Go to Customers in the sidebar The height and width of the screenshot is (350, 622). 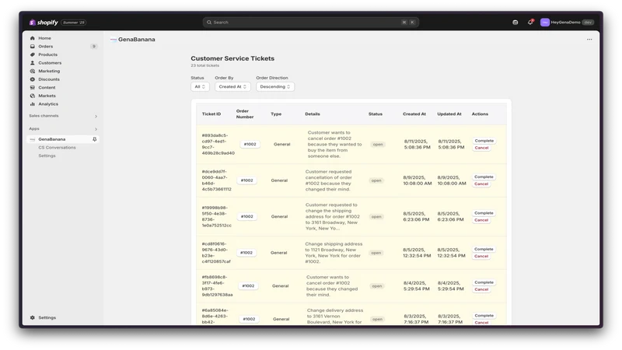coord(50,63)
